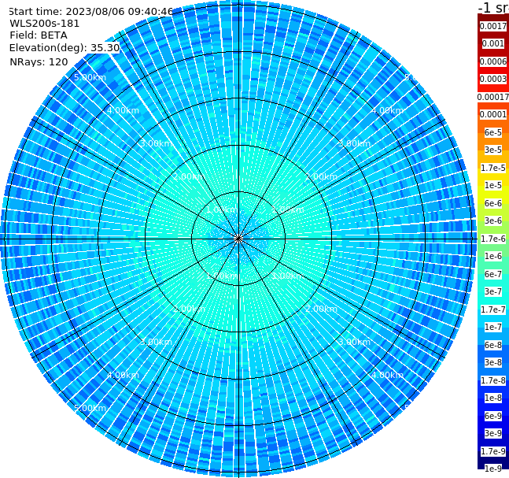This screenshot has width=509, height=478.
Task: Select the 6e-8 colorbar label
Action: coord(493,345)
